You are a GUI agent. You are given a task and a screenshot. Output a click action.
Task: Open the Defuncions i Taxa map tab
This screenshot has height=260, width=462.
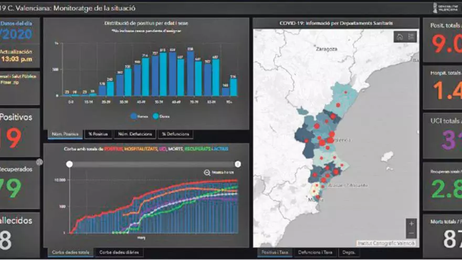coord(316,253)
